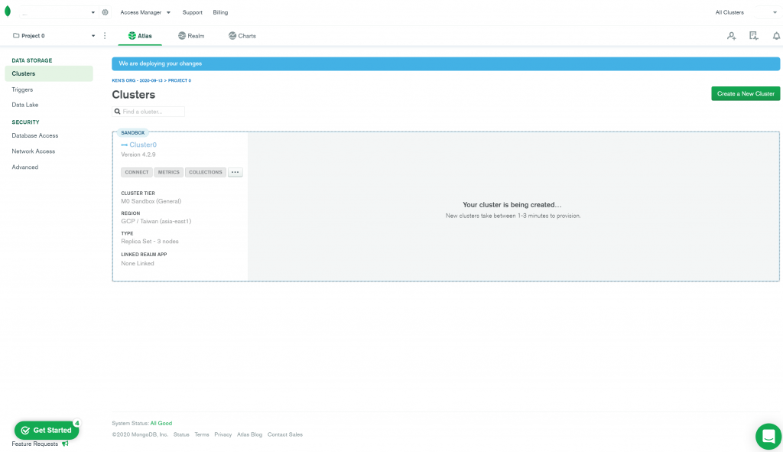
Task: Switch to the Atlas tab
Action: 140,36
